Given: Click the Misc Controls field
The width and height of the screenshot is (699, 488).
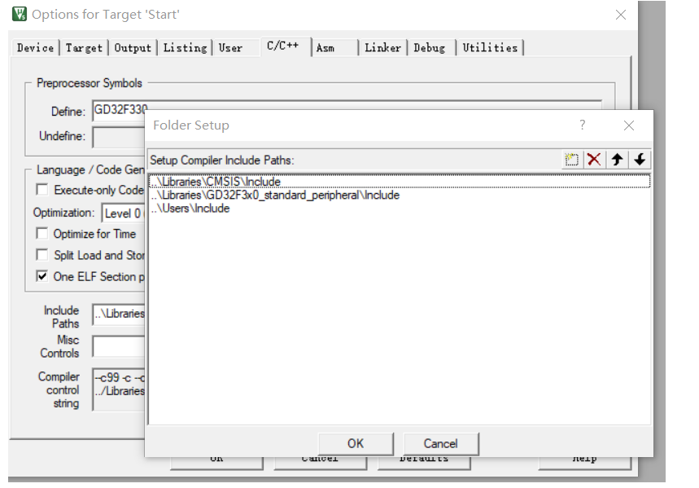Looking at the screenshot, I should [x=119, y=346].
